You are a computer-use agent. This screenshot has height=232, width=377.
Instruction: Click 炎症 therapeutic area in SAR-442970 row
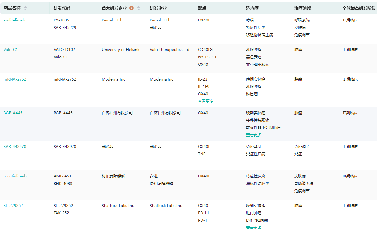pyautogui.click(x=298, y=154)
